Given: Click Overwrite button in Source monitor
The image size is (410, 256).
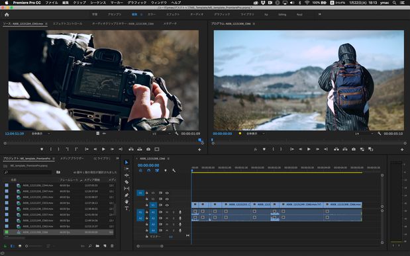Looking at the screenshot, I should [140, 149].
